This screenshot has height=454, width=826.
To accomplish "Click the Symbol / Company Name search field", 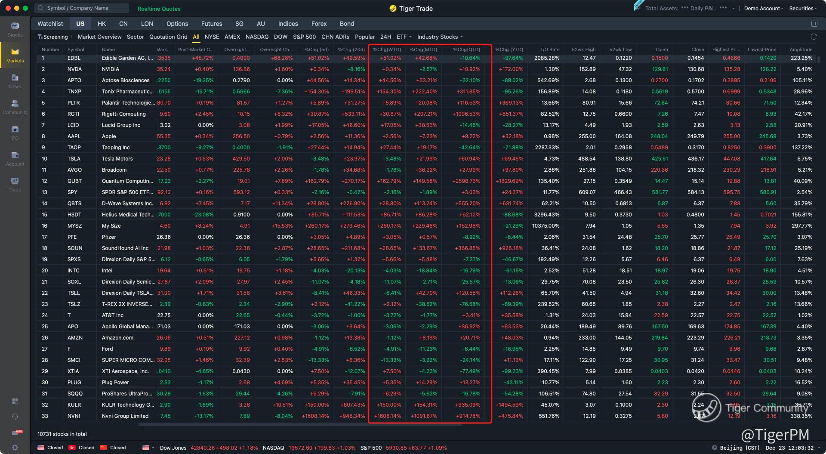I will [82, 8].
